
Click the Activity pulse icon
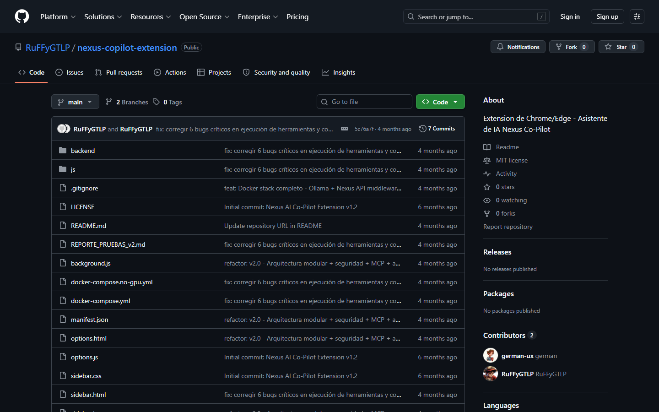pos(487,173)
